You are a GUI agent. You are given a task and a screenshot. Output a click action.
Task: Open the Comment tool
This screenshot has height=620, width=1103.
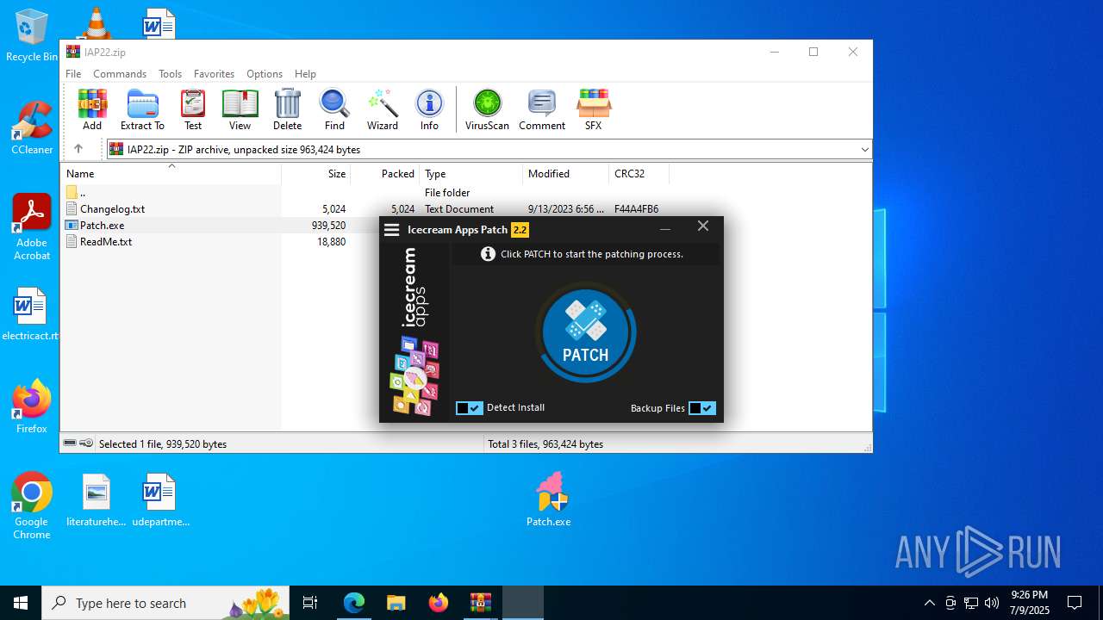[542, 109]
